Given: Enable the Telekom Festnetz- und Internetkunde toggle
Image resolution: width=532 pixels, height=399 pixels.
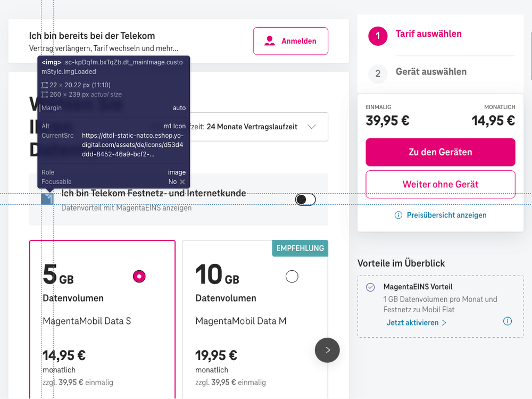Looking at the screenshot, I should (305, 199).
